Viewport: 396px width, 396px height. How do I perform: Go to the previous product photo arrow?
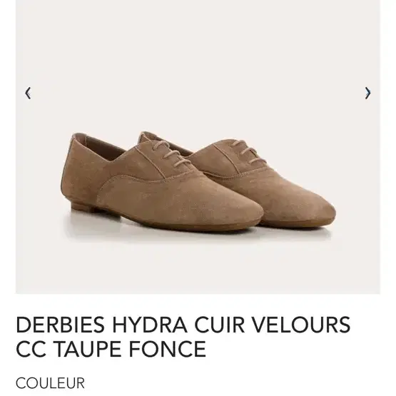[28, 93]
